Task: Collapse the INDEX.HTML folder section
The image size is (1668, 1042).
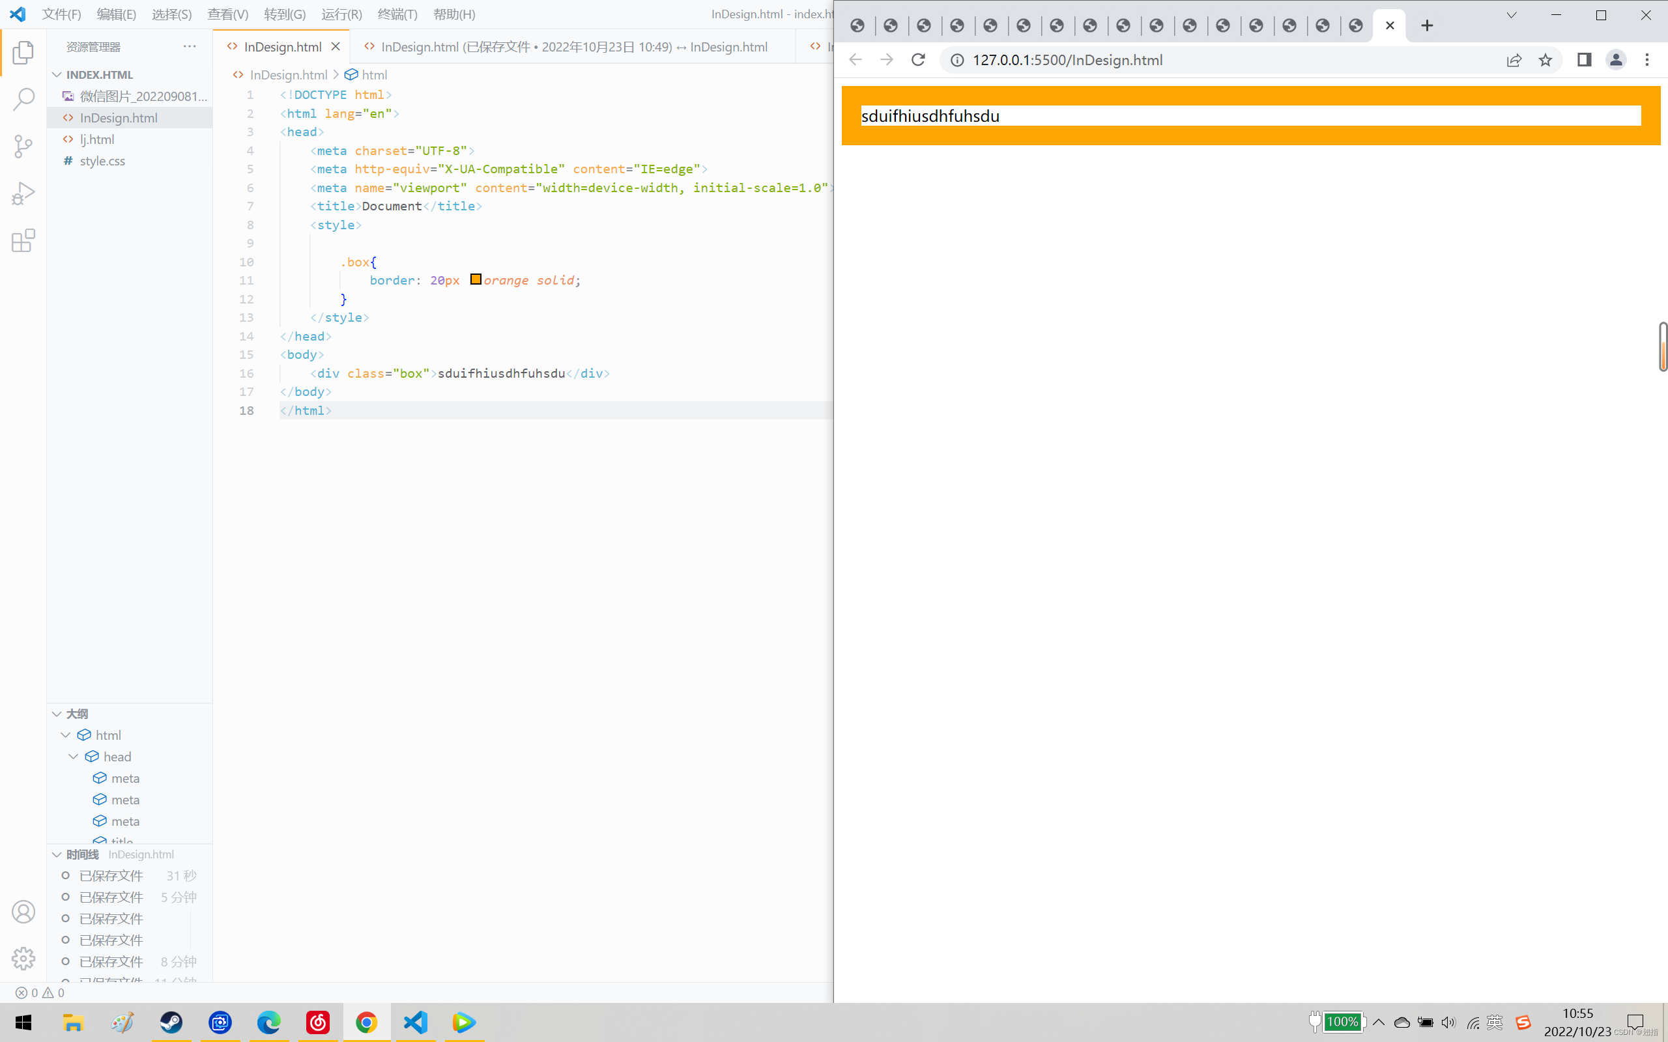Action: (57, 74)
